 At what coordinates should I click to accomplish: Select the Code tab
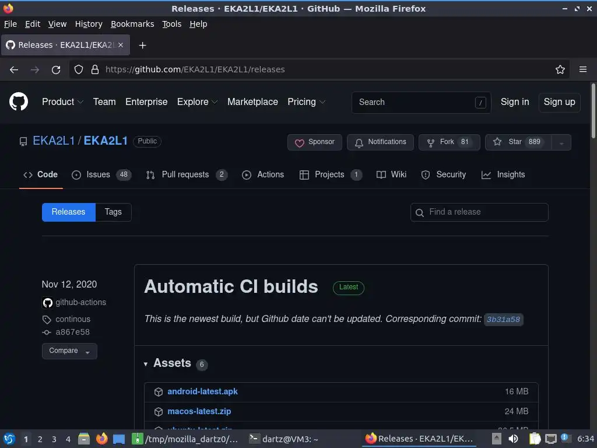[x=41, y=175]
